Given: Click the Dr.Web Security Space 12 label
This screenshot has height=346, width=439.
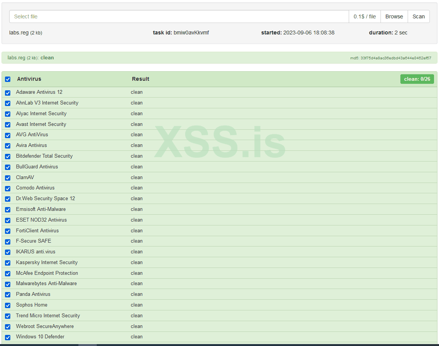Looking at the screenshot, I should (x=46, y=198).
